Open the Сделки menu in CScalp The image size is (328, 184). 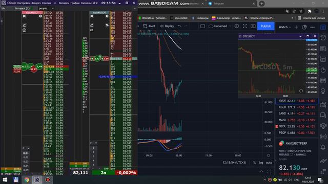[46, 3]
